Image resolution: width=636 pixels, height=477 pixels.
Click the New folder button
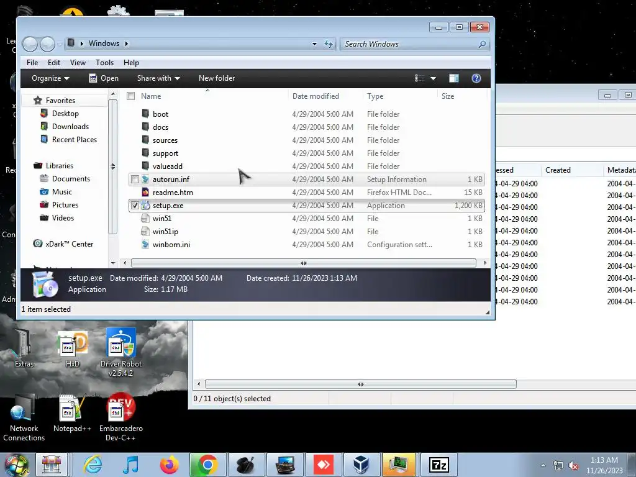tap(217, 78)
